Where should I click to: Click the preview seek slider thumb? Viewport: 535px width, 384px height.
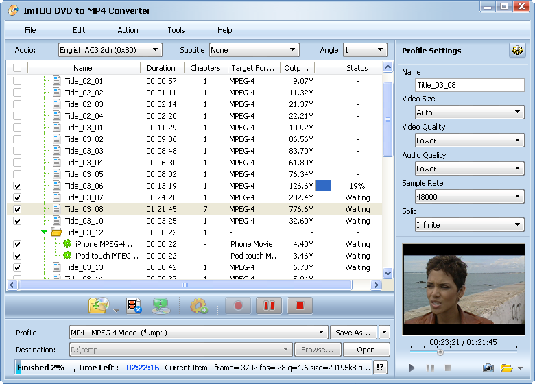[440, 352]
